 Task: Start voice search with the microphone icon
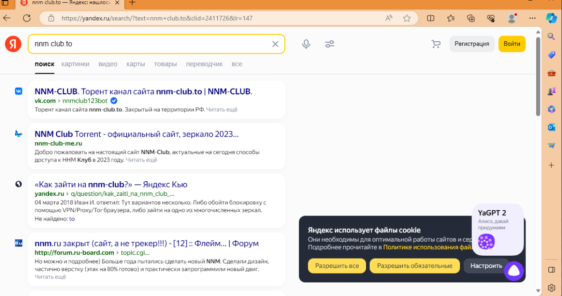(306, 44)
